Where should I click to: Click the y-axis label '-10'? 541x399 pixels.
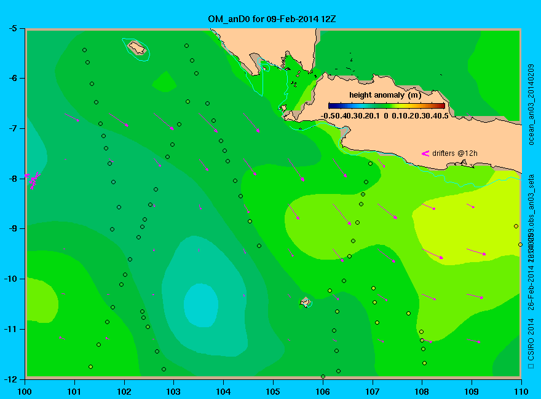pyautogui.click(x=10, y=279)
